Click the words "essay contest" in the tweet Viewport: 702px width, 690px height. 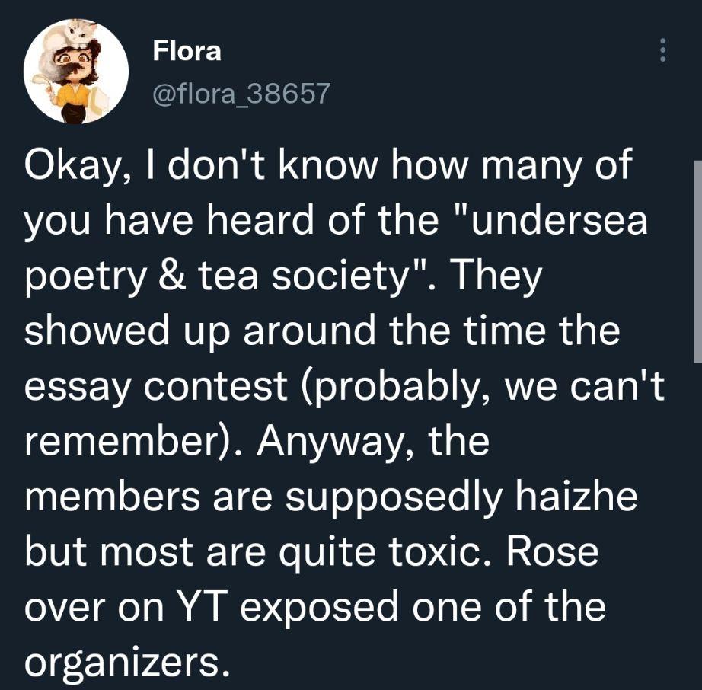pos(155,386)
